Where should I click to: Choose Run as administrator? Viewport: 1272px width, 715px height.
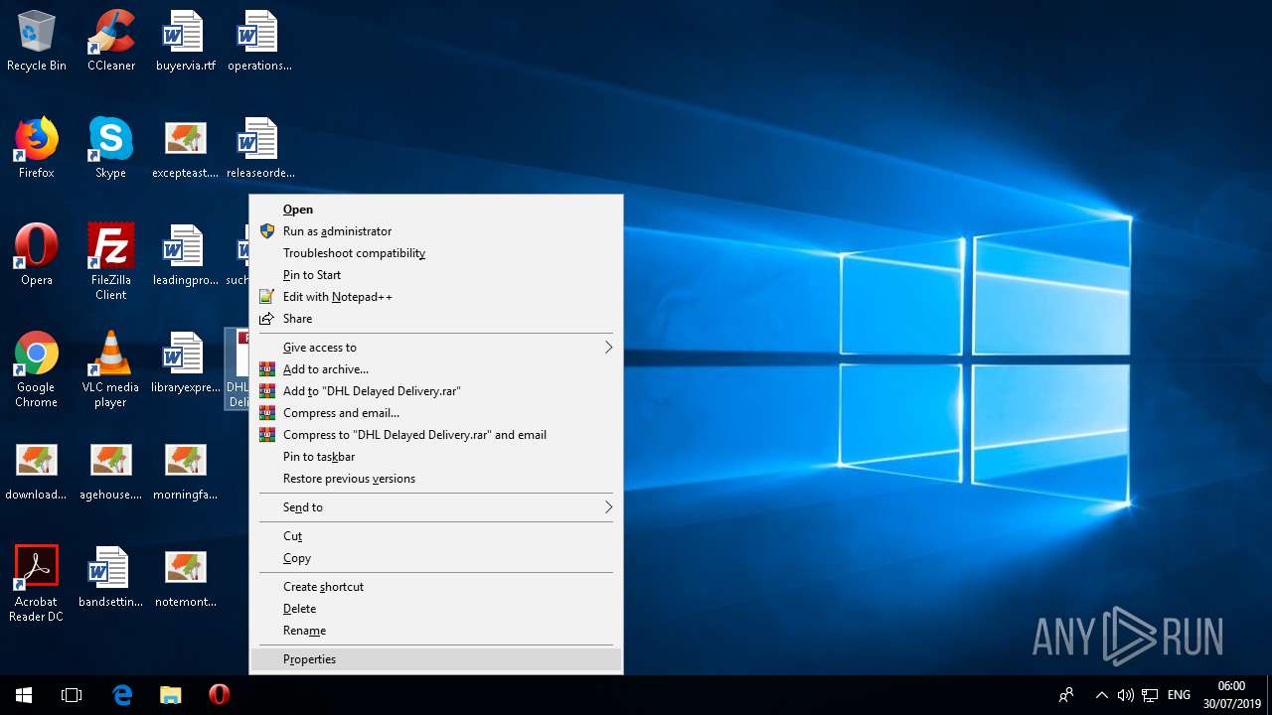(x=435, y=231)
